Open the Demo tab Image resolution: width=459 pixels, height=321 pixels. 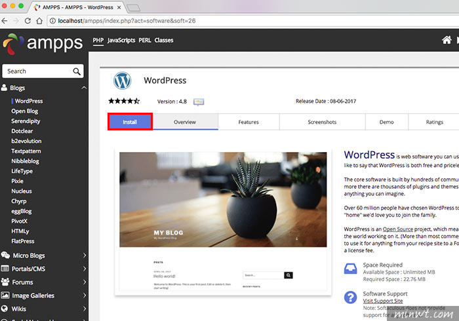tap(386, 122)
